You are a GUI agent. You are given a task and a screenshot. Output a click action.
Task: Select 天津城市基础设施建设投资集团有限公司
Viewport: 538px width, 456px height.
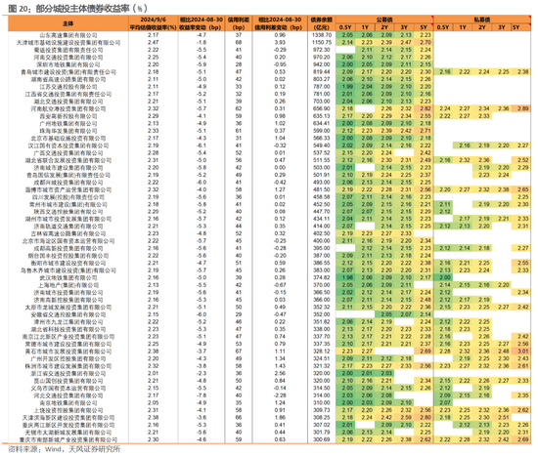[x=68, y=43]
